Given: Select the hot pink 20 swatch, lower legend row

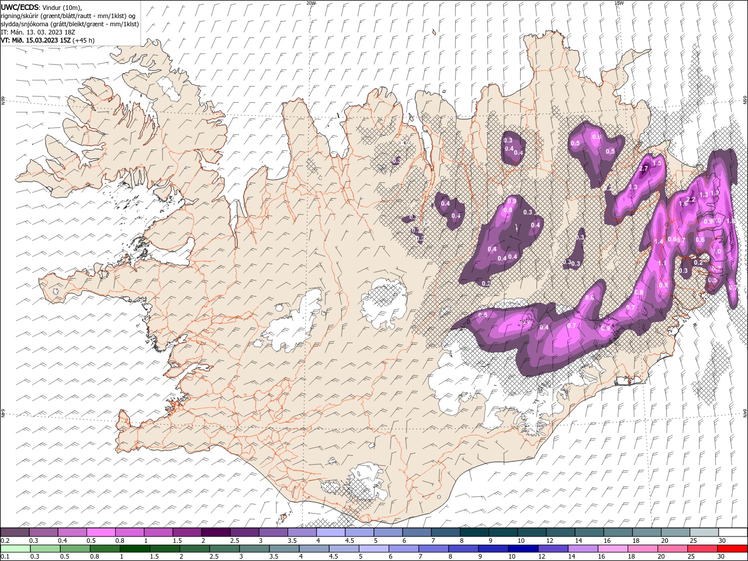Looking at the screenshot, I should tap(672, 548).
